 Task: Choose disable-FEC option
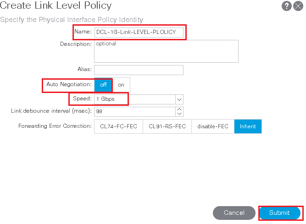coord(213,126)
